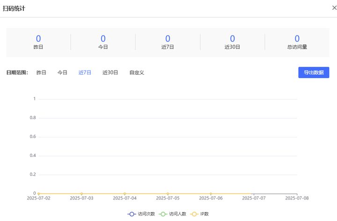Click the 0.6 y-axis value
The image size is (337, 221).
click(33, 136)
